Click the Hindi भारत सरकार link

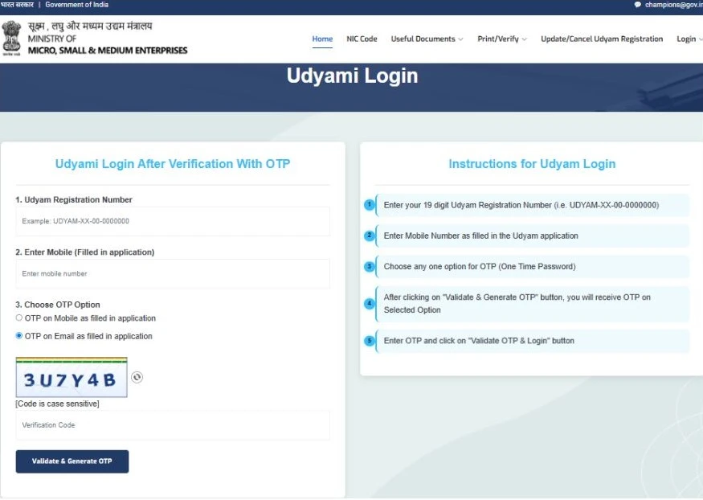[17, 5]
